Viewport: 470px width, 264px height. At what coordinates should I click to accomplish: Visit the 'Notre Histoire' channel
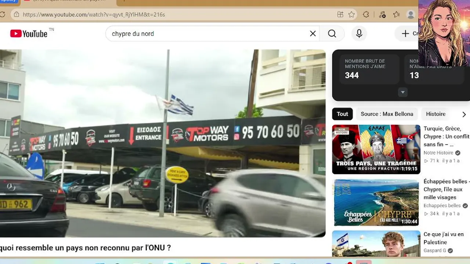coord(438,153)
